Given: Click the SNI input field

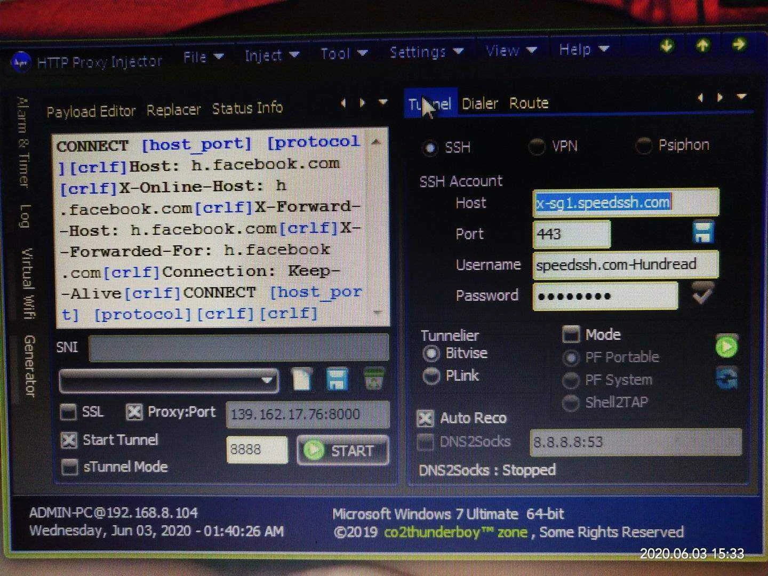Looking at the screenshot, I should 239,348.
